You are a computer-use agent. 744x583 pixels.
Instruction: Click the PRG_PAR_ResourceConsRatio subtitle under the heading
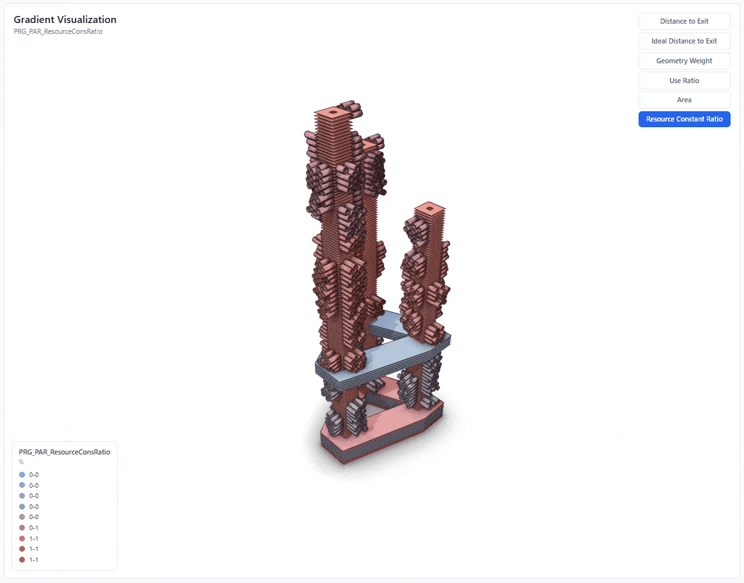(58, 31)
